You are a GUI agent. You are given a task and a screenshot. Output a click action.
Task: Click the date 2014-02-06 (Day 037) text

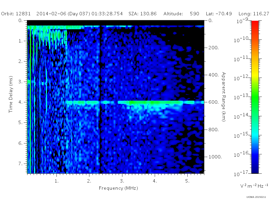point(63,14)
